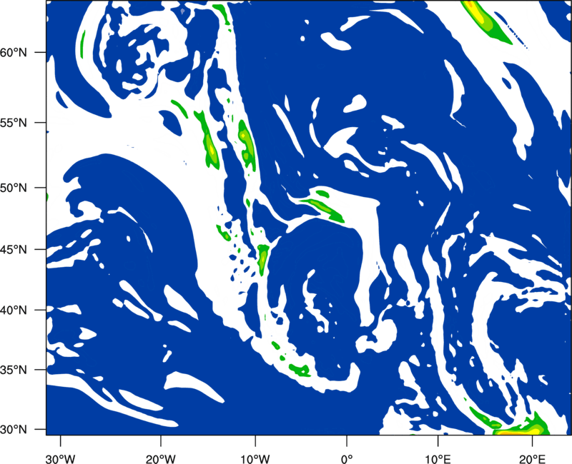The image size is (572, 464).
Task: Click the 20°W longitude label
Action: (x=160, y=459)
